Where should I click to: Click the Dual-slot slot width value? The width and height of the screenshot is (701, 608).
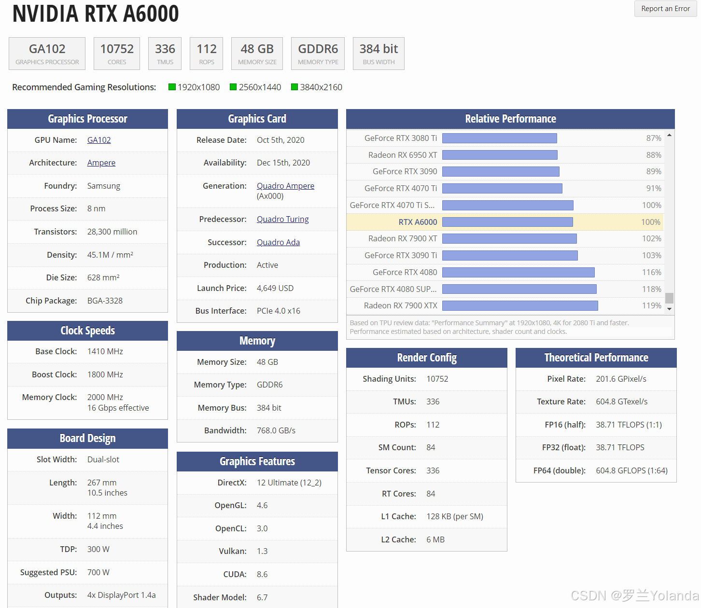click(103, 459)
